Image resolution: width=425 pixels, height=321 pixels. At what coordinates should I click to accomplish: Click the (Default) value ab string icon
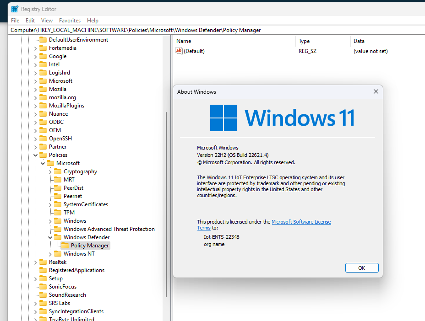[179, 51]
